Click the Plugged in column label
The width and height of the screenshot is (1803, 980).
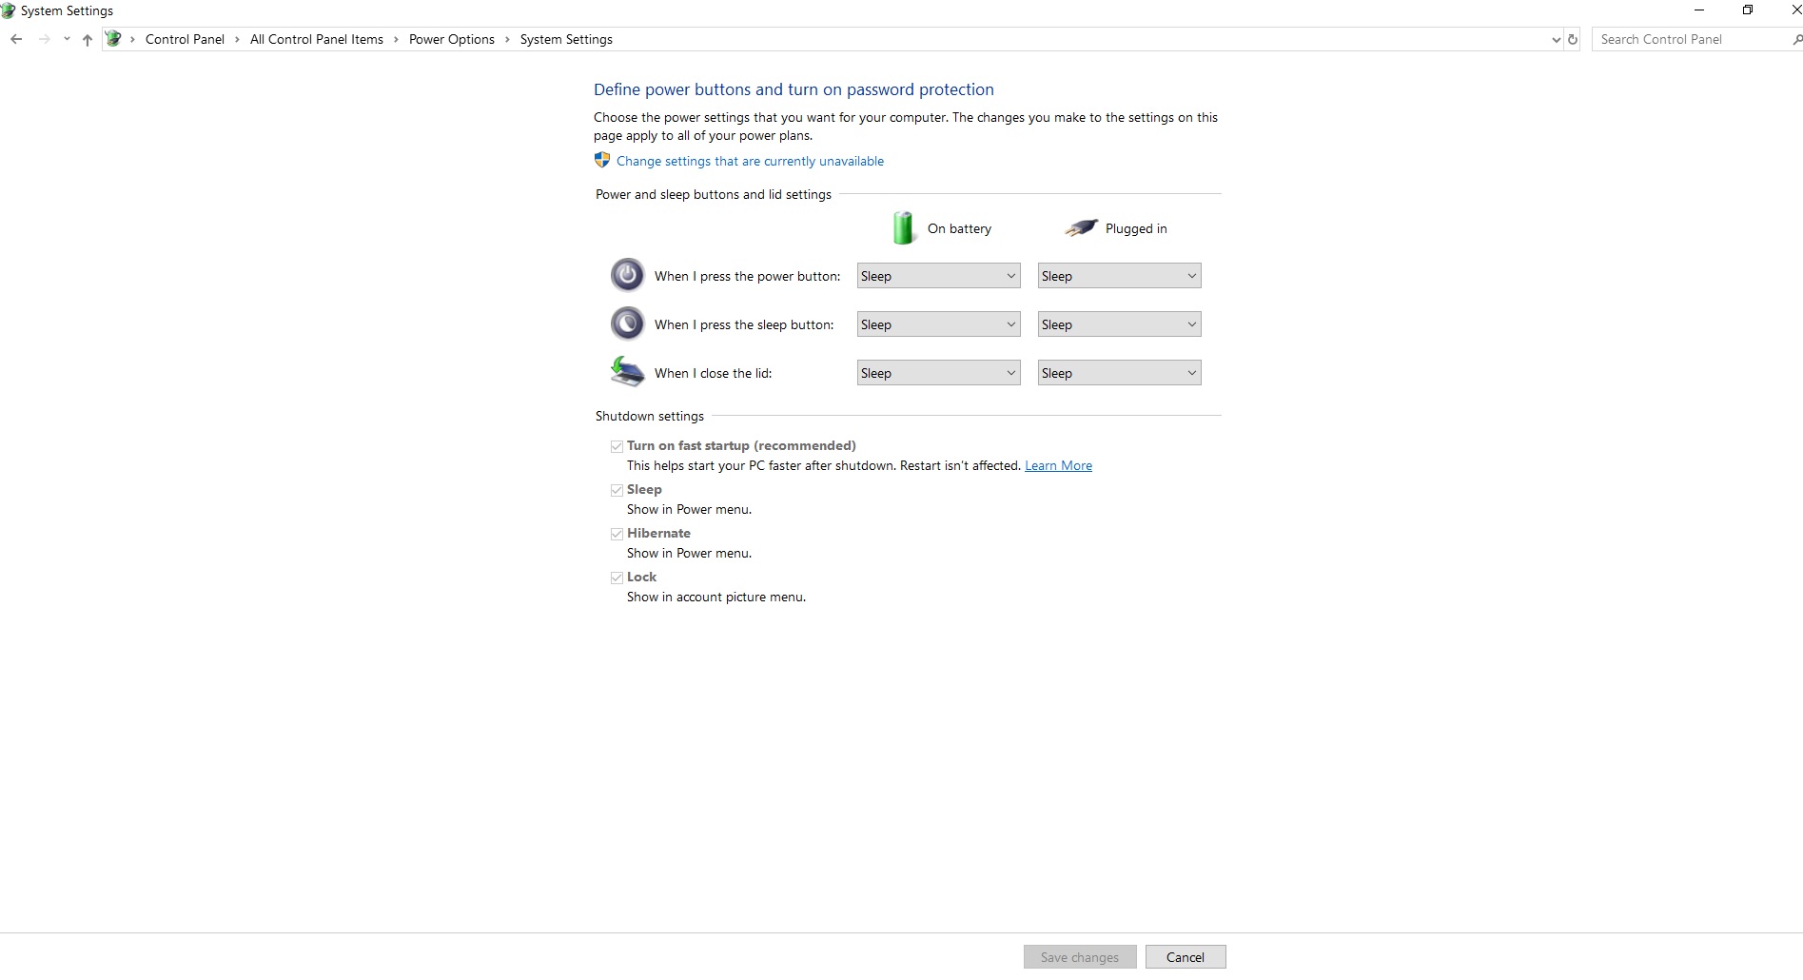pos(1136,228)
